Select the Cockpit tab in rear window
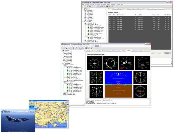Screen dimensions: 174x134 [x=150, y=9]
